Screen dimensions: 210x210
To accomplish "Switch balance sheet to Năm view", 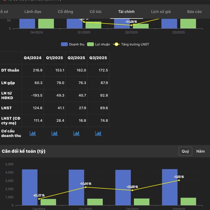I will click(x=201, y=151).
